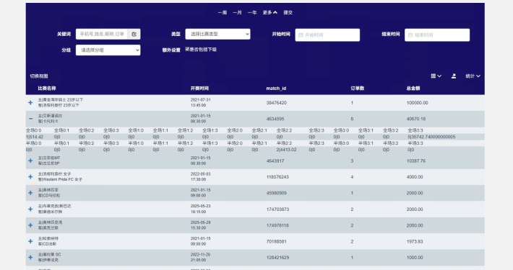Click the total amount 40670.18 cell

[416, 119]
